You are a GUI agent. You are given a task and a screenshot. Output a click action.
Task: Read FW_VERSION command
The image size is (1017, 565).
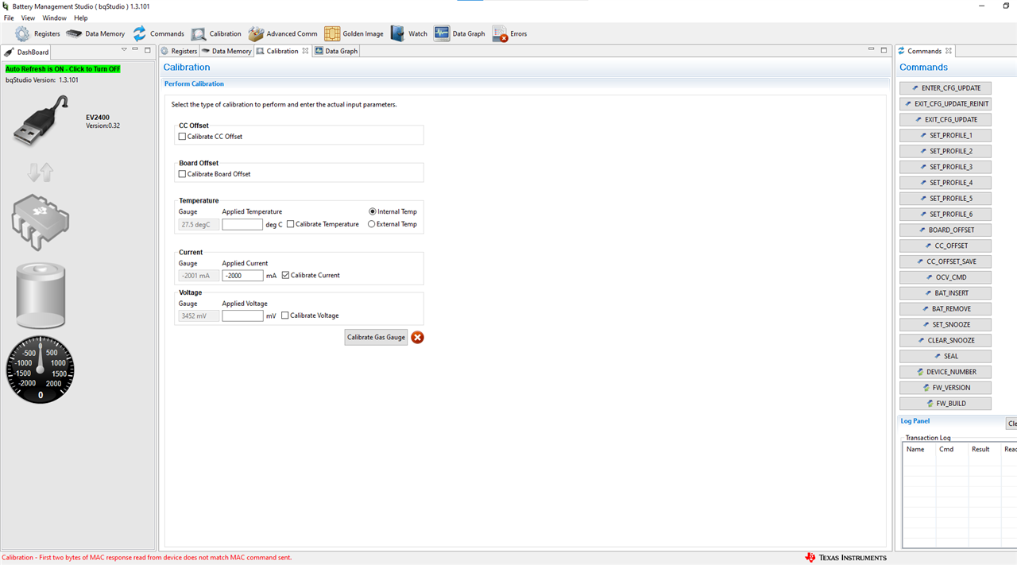[945, 388]
